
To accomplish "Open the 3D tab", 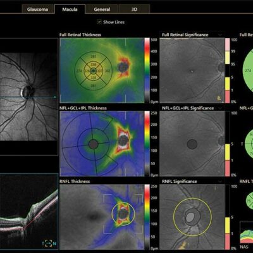I will coord(134,9).
